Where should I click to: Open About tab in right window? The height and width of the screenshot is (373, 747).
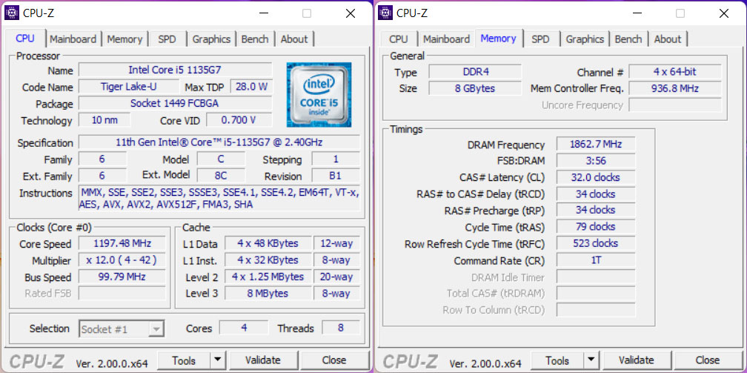click(668, 39)
